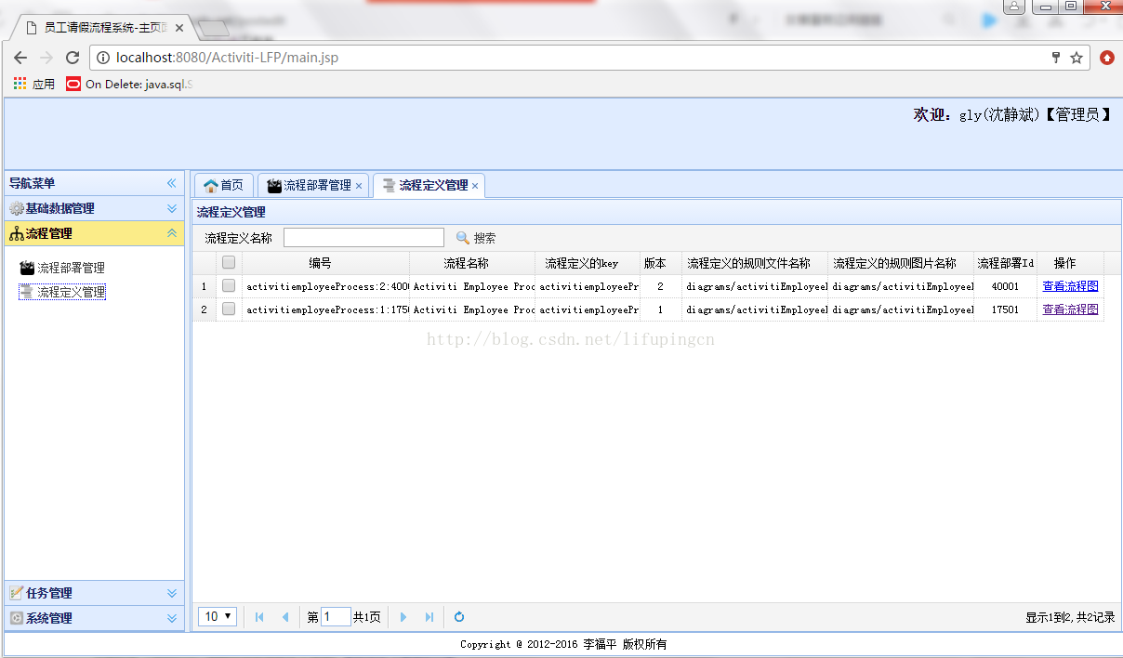Check the checkbox for row 2
1123x658 pixels.
229,309
